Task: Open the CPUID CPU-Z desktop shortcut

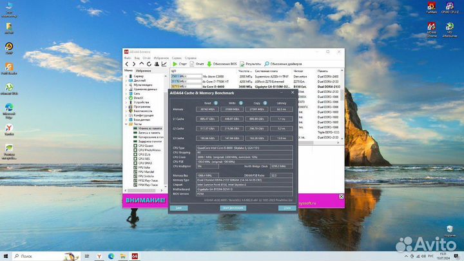Action: (450, 8)
